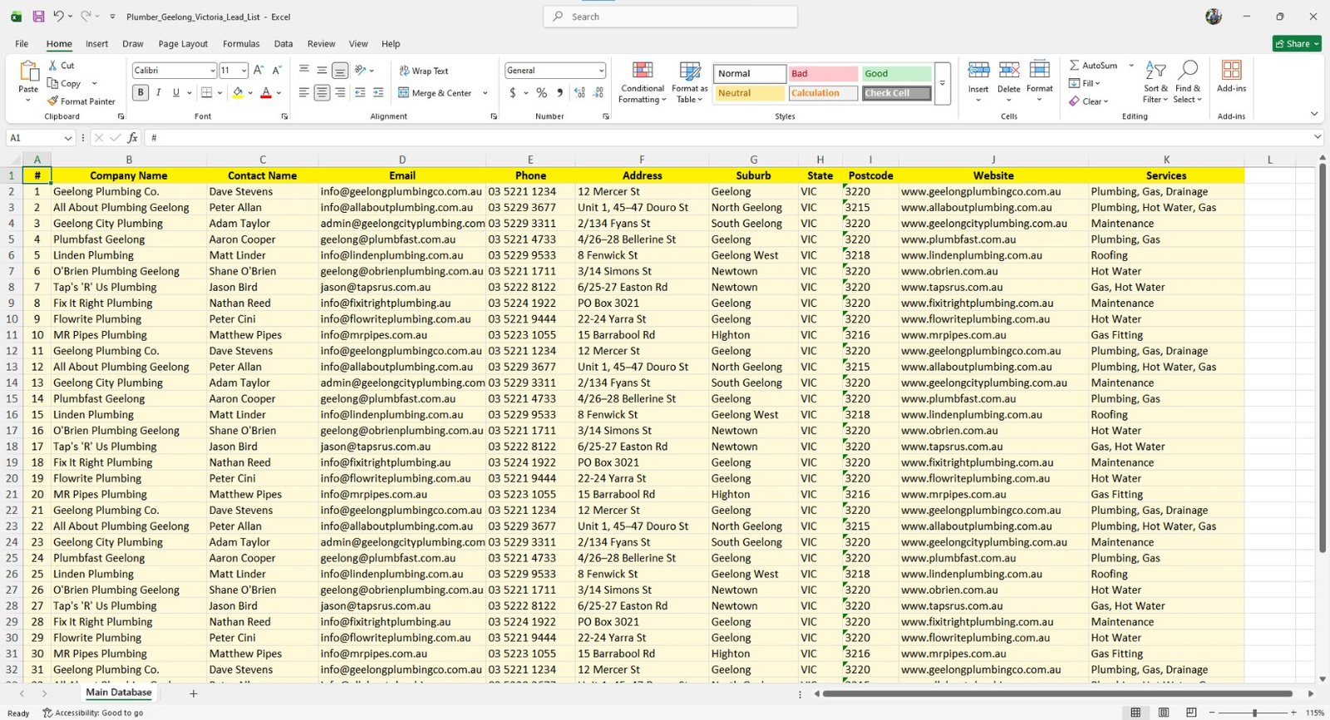Apply the Good cell style
Viewport: 1330px width, 720px height.
click(895, 74)
